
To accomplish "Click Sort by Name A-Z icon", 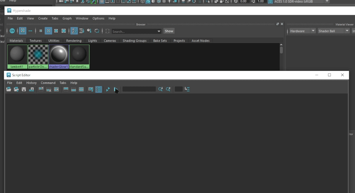I will click(74, 31).
